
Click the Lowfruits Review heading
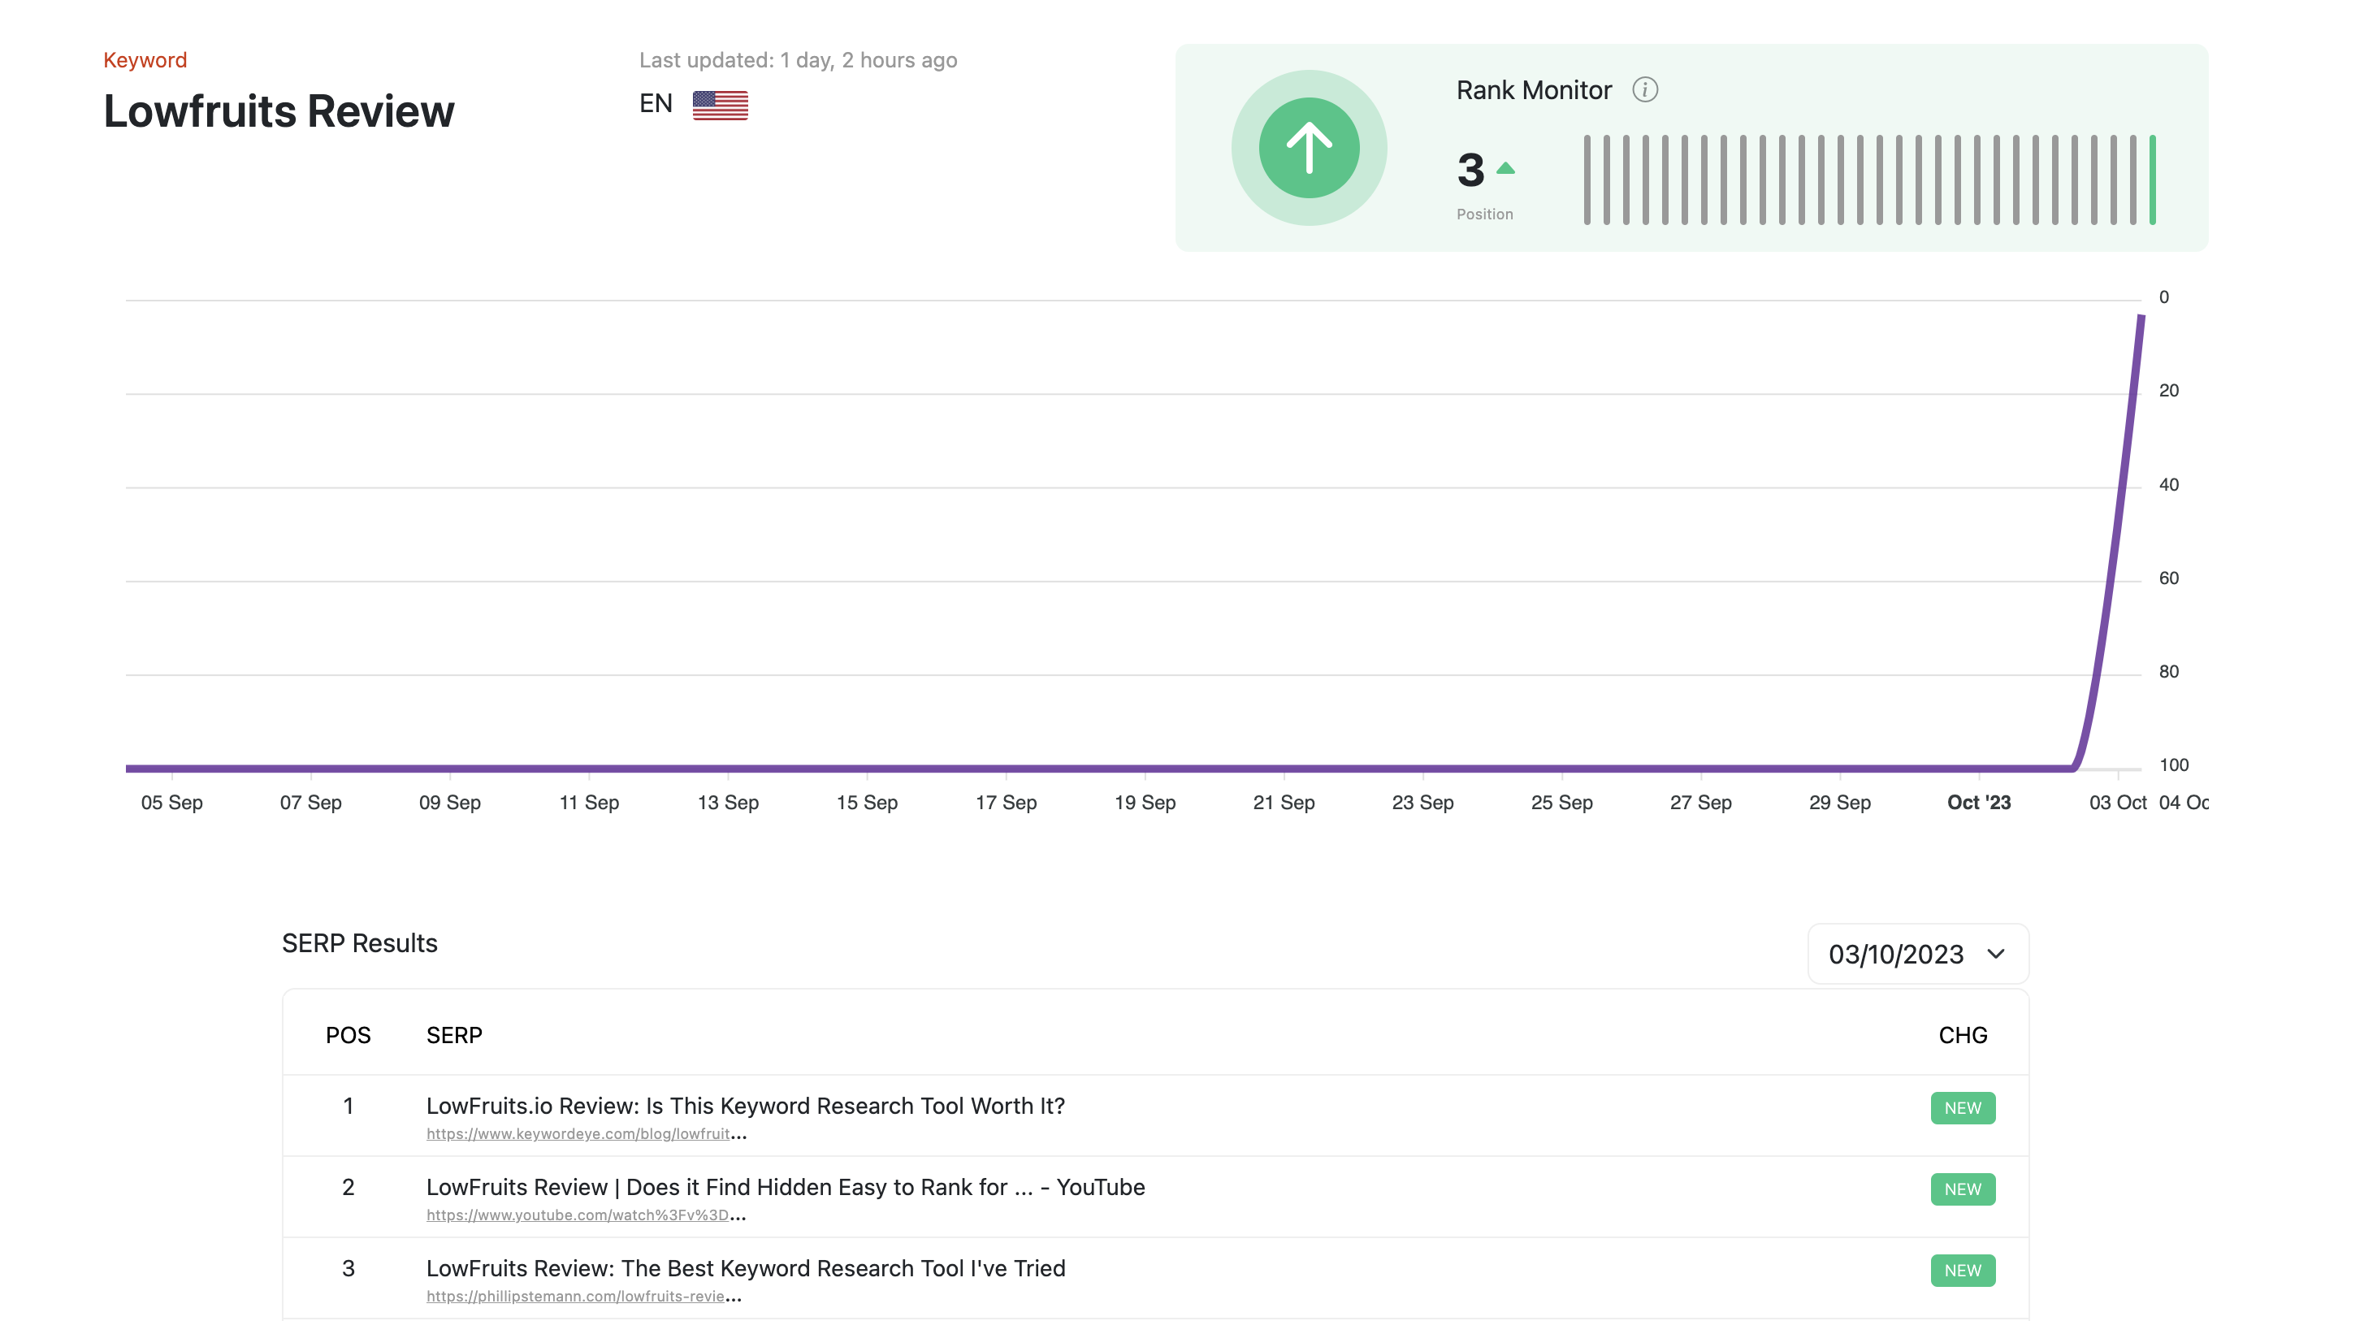pyautogui.click(x=279, y=111)
